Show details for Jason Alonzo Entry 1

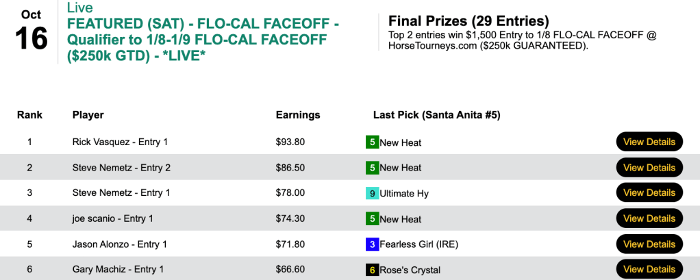tap(649, 244)
